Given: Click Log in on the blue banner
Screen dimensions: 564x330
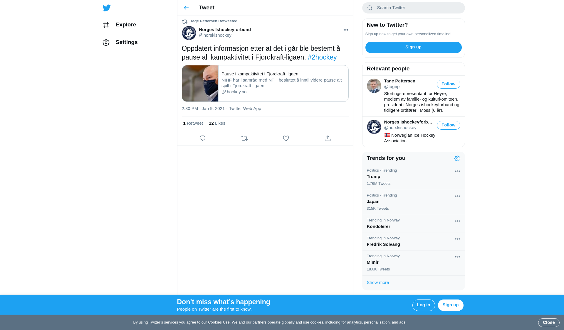Looking at the screenshot, I should point(423,305).
